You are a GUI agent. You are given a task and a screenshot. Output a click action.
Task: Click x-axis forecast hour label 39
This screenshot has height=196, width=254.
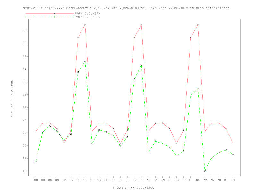(x=127, y=180)
